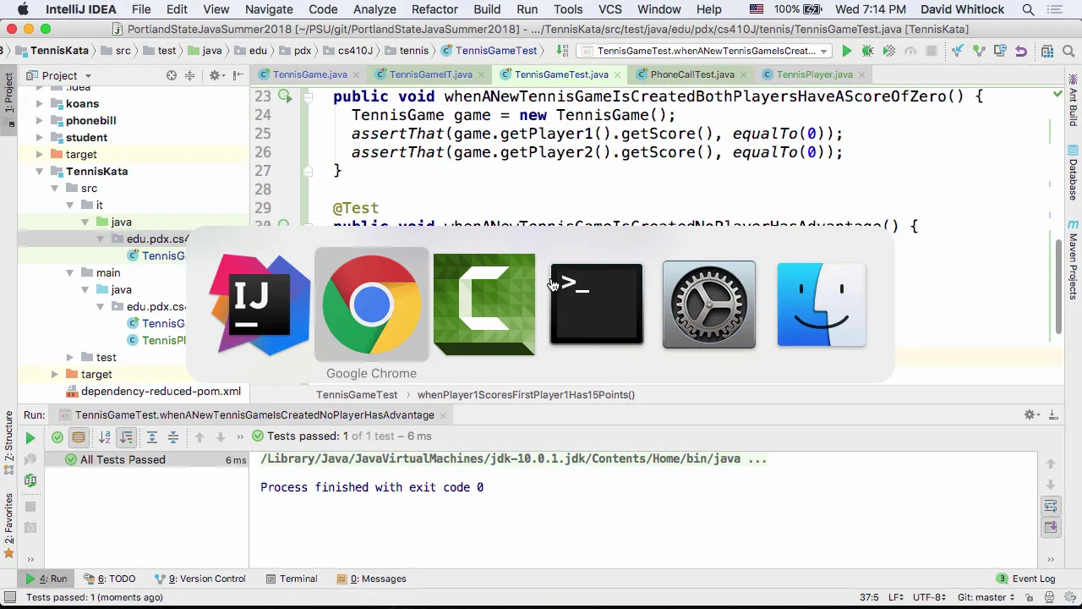Click Next Failed Test down arrow
The height and width of the screenshot is (609, 1082).
click(x=221, y=437)
